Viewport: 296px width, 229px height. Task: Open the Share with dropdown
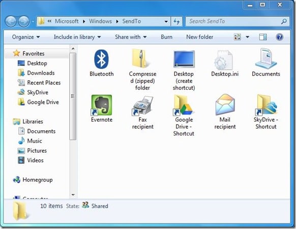pos(131,37)
